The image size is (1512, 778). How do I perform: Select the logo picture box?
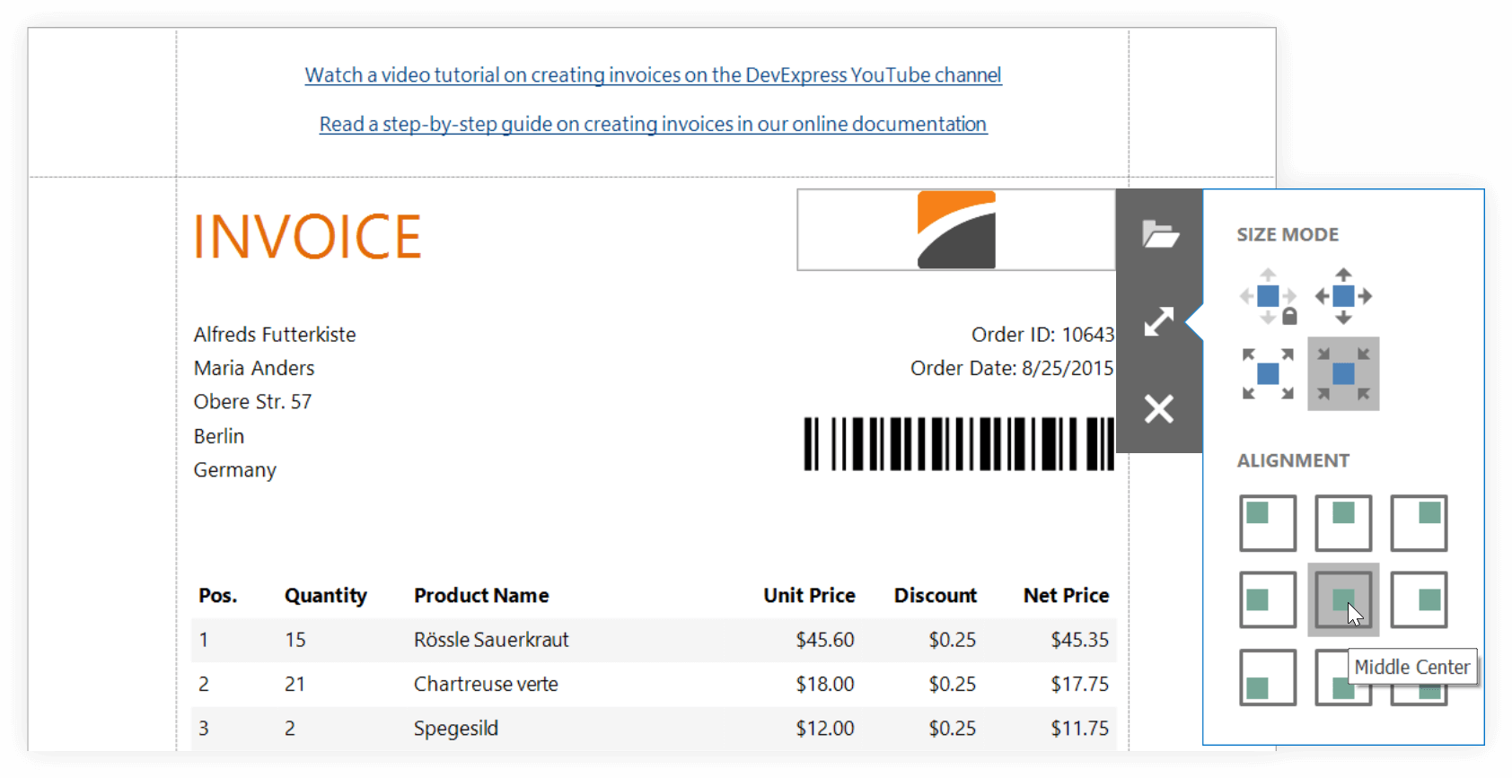955,230
